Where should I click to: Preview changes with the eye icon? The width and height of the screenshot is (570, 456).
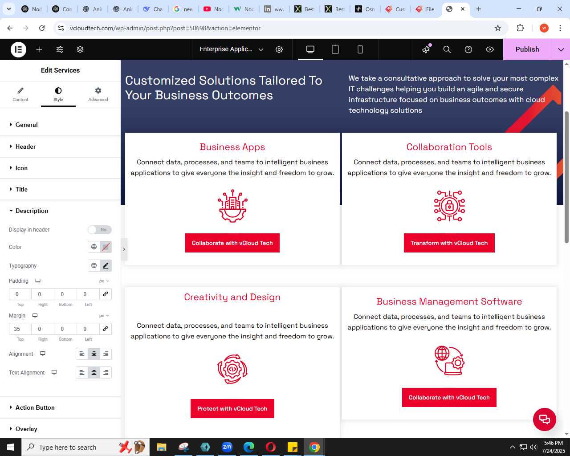pyautogui.click(x=490, y=49)
